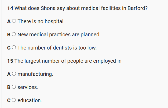
Task: Click the "manufacturing." answer text
Action: pyautogui.click(x=35, y=74)
